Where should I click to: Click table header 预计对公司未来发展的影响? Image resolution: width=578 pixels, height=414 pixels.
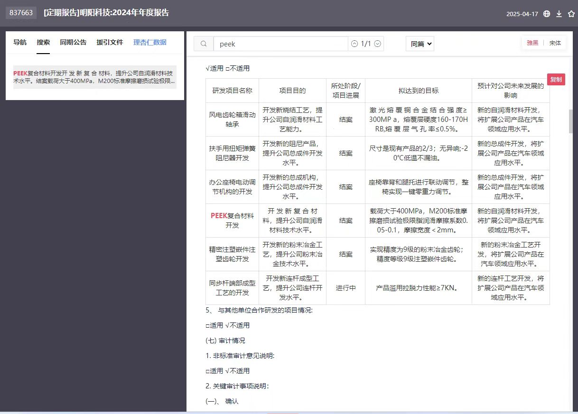pyautogui.click(x=511, y=91)
